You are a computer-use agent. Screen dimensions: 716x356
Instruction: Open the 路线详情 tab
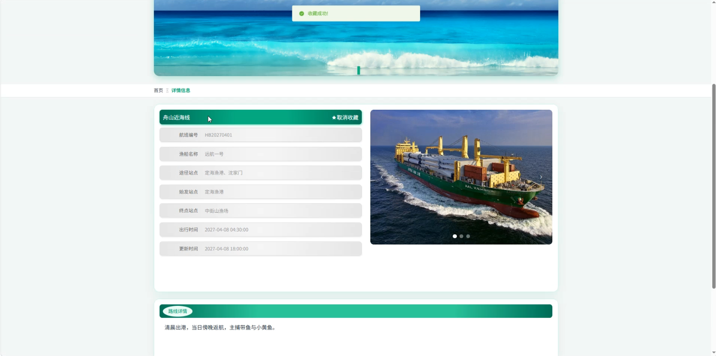click(x=178, y=311)
